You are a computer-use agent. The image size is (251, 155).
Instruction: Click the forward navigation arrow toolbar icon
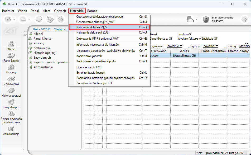23,19
